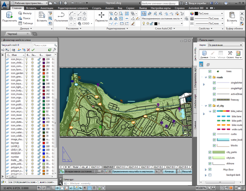246x191 pixels.
Task: Open the Карта selection dropdown
Action: (x=225, y=45)
